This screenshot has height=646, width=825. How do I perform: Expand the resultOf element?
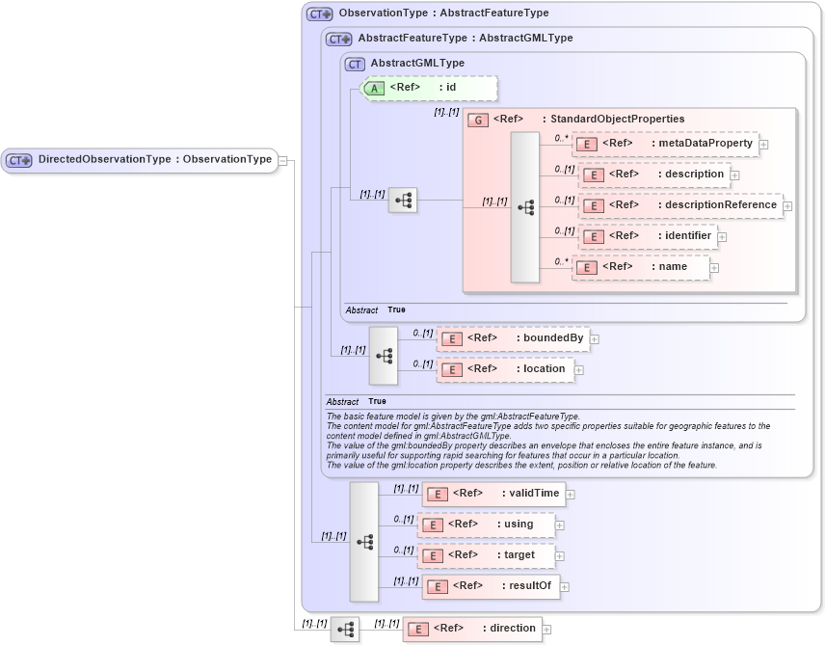(x=565, y=587)
